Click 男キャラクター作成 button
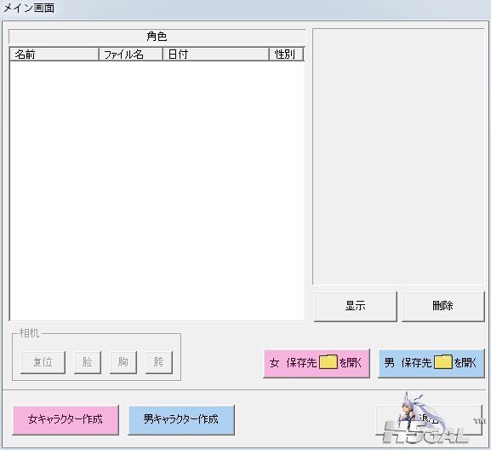 [x=181, y=419]
